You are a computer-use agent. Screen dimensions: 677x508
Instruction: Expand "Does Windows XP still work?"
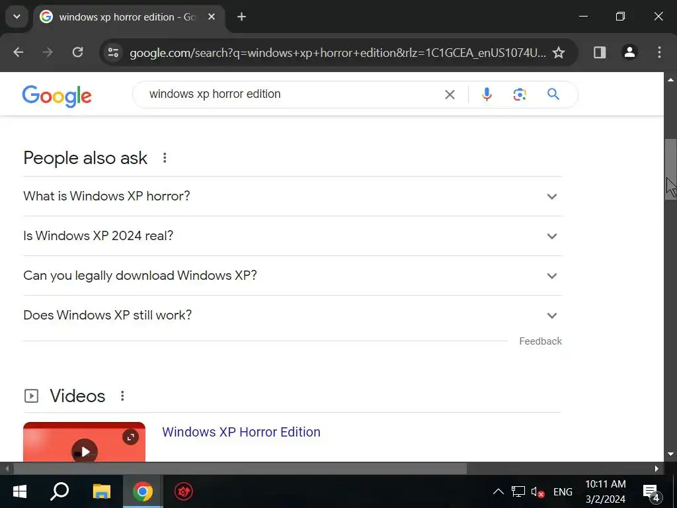[x=292, y=316]
